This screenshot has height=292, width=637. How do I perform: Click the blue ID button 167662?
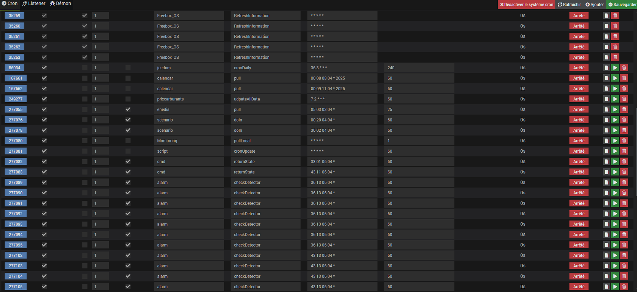point(16,89)
